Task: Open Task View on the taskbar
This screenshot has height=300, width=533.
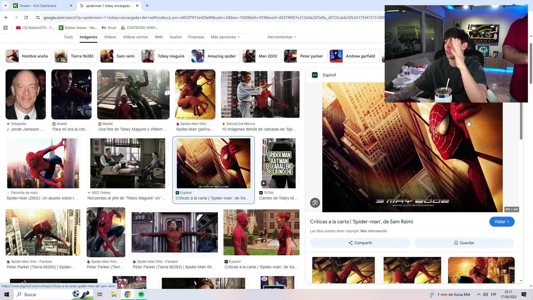Action: (x=100, y=295)
